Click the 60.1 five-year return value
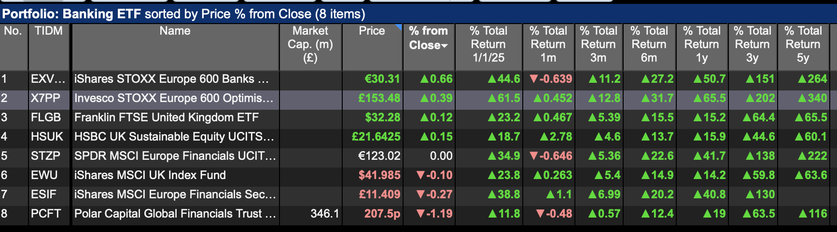Image resolution: width=837 pixels, height=232 pixels. (811, 137)
